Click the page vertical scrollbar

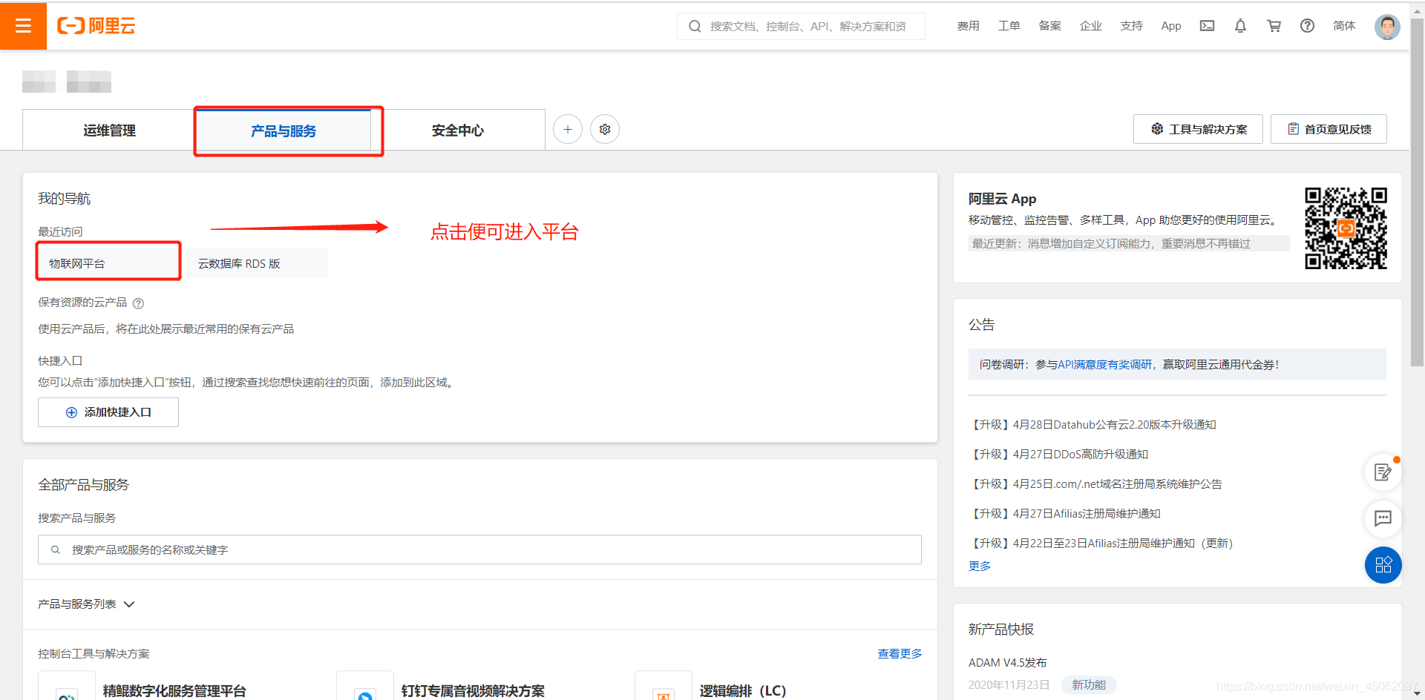tap(1417, 193)
